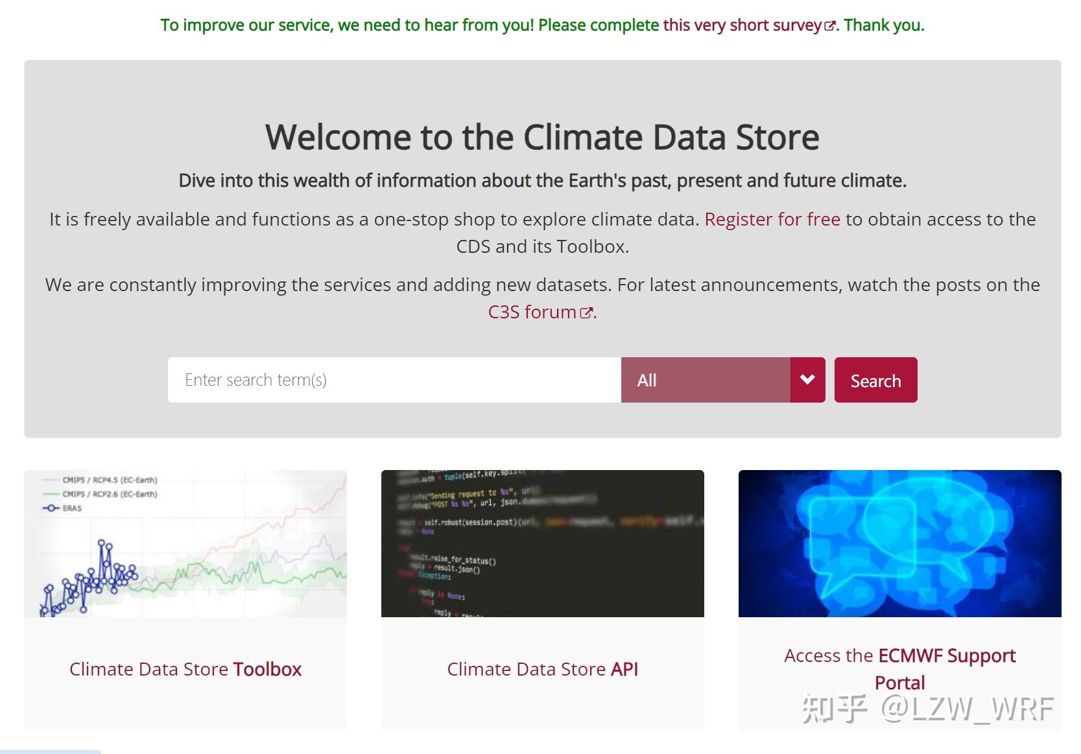The width and height of the screenshot is (1081, 754).
Task: Click the Toolbox climate chart thumbnail
Action: point(185,543)
